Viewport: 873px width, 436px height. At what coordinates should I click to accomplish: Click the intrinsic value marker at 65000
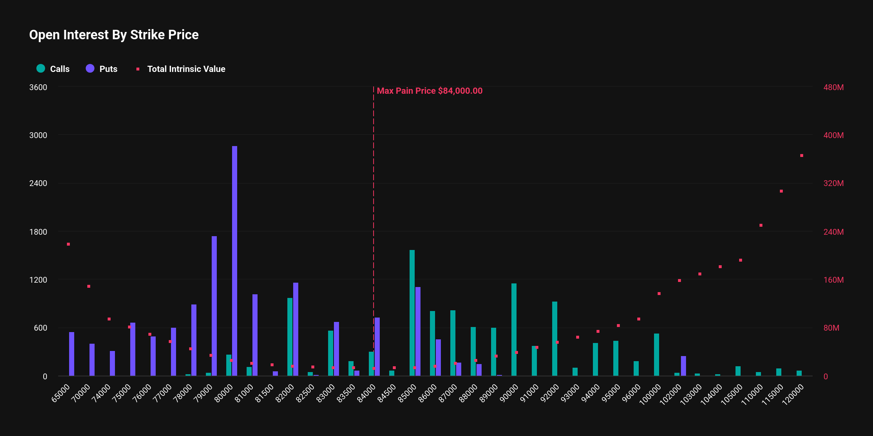pyautogui.click(x=68, y=244)
